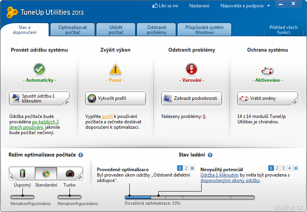Image resolution: width=307 pixels, height=212 pixels.
Task: Click Dosažená optimalizace progress bar
Action: click(190, 197)
